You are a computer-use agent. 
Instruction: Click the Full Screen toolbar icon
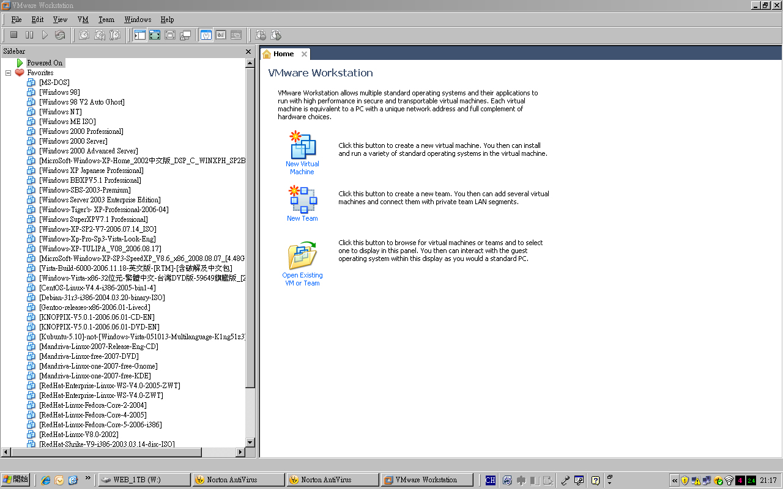(170, 35)
